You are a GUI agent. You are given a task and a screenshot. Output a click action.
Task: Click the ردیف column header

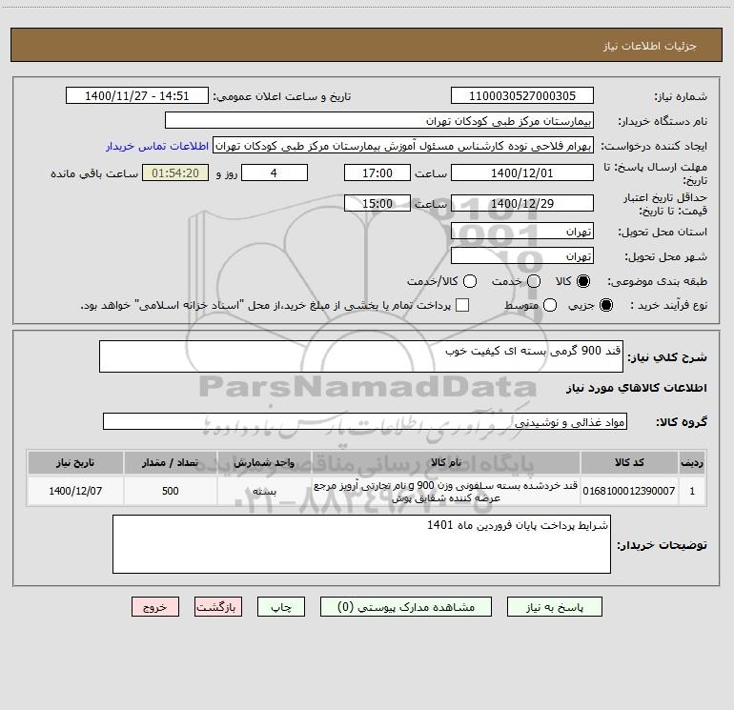[x=692, y=463]
